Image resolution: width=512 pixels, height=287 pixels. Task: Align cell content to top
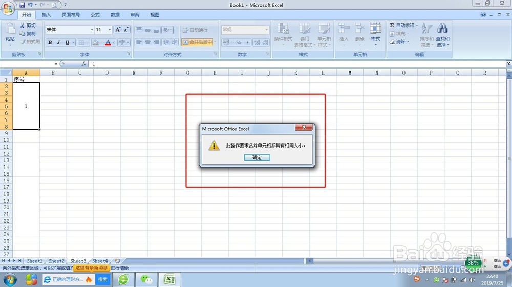(139, 30)
